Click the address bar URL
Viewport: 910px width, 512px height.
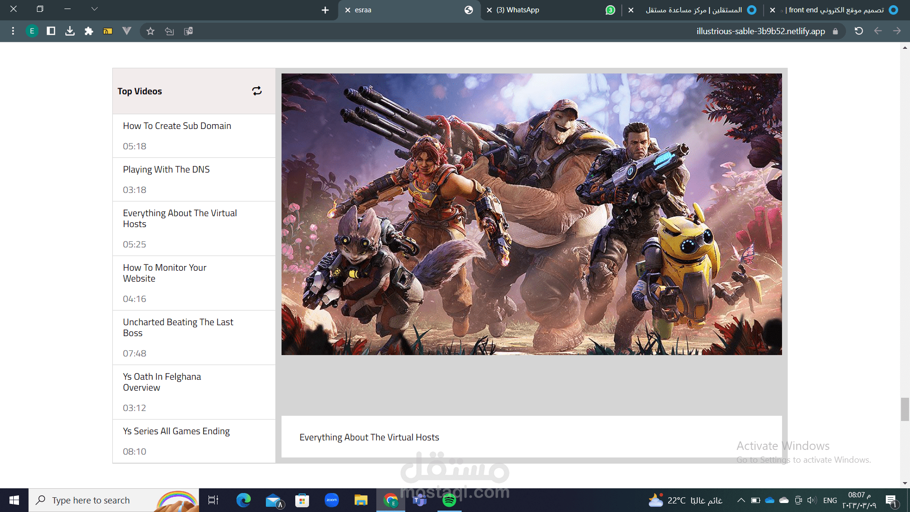761,31
